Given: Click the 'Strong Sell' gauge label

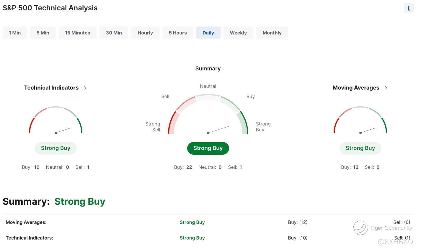Looking at the screenshot, I should tap(153, 127).
